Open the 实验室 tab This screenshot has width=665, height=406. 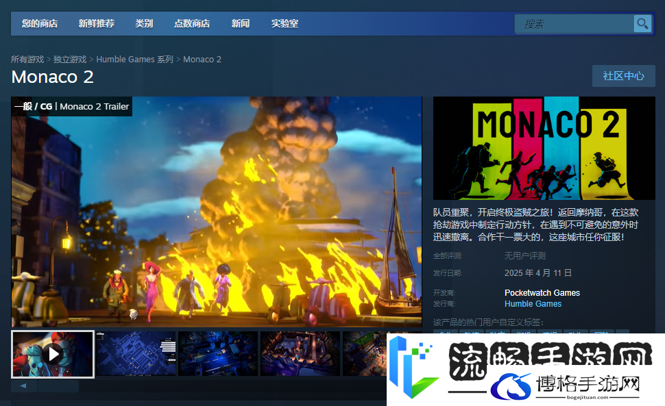click(285, 24)
